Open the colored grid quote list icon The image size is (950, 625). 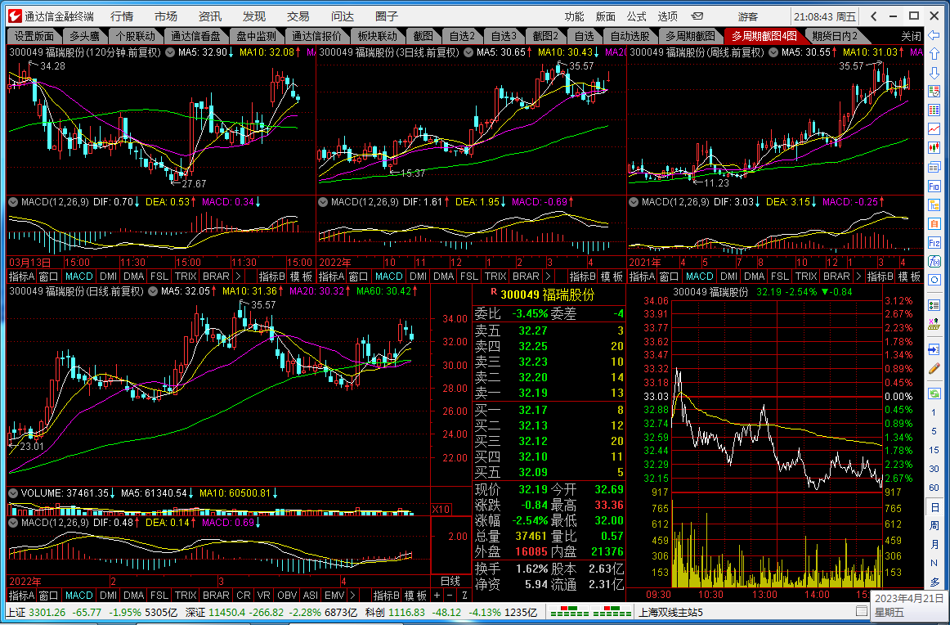click(934, 110)
